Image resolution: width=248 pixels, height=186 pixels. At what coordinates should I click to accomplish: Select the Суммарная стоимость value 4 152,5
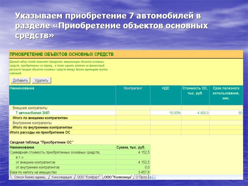(x=133, y=152)
